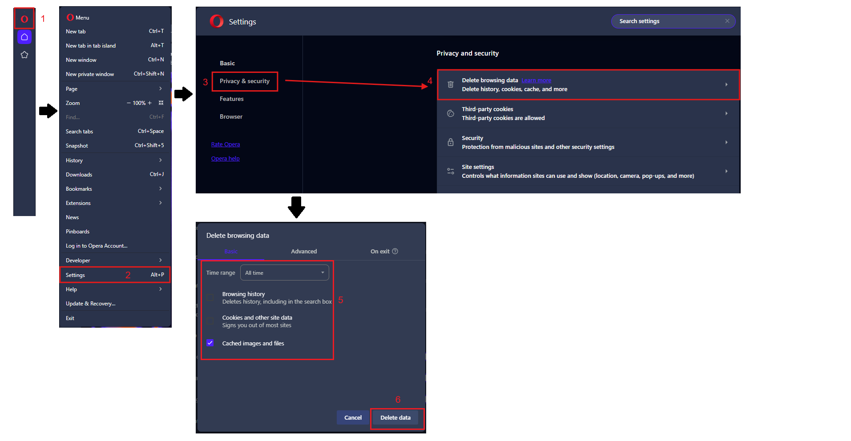
Task: Click the lock icon next to Security
Action: (x=450, y=142)
